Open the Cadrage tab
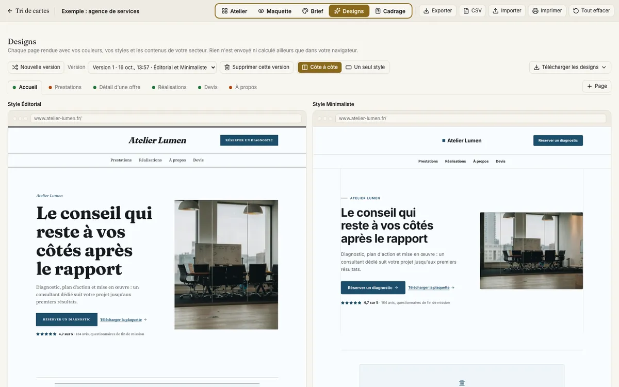 tap(390, 11)
